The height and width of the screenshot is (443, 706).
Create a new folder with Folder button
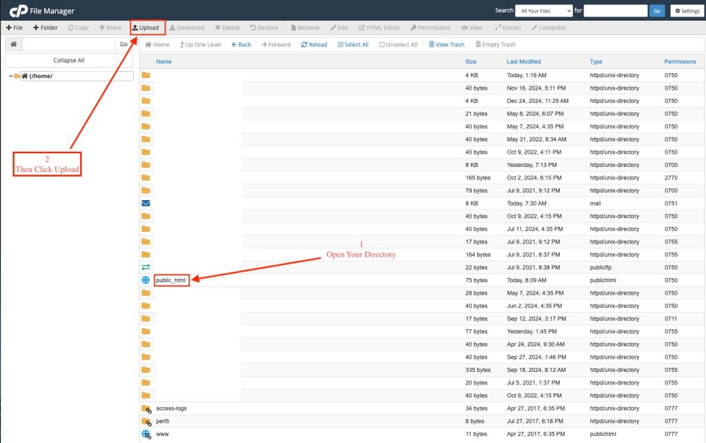click(45, 28)
